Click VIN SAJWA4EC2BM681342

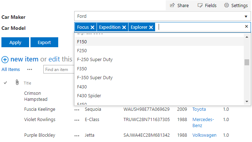click(x=147, y=135)
